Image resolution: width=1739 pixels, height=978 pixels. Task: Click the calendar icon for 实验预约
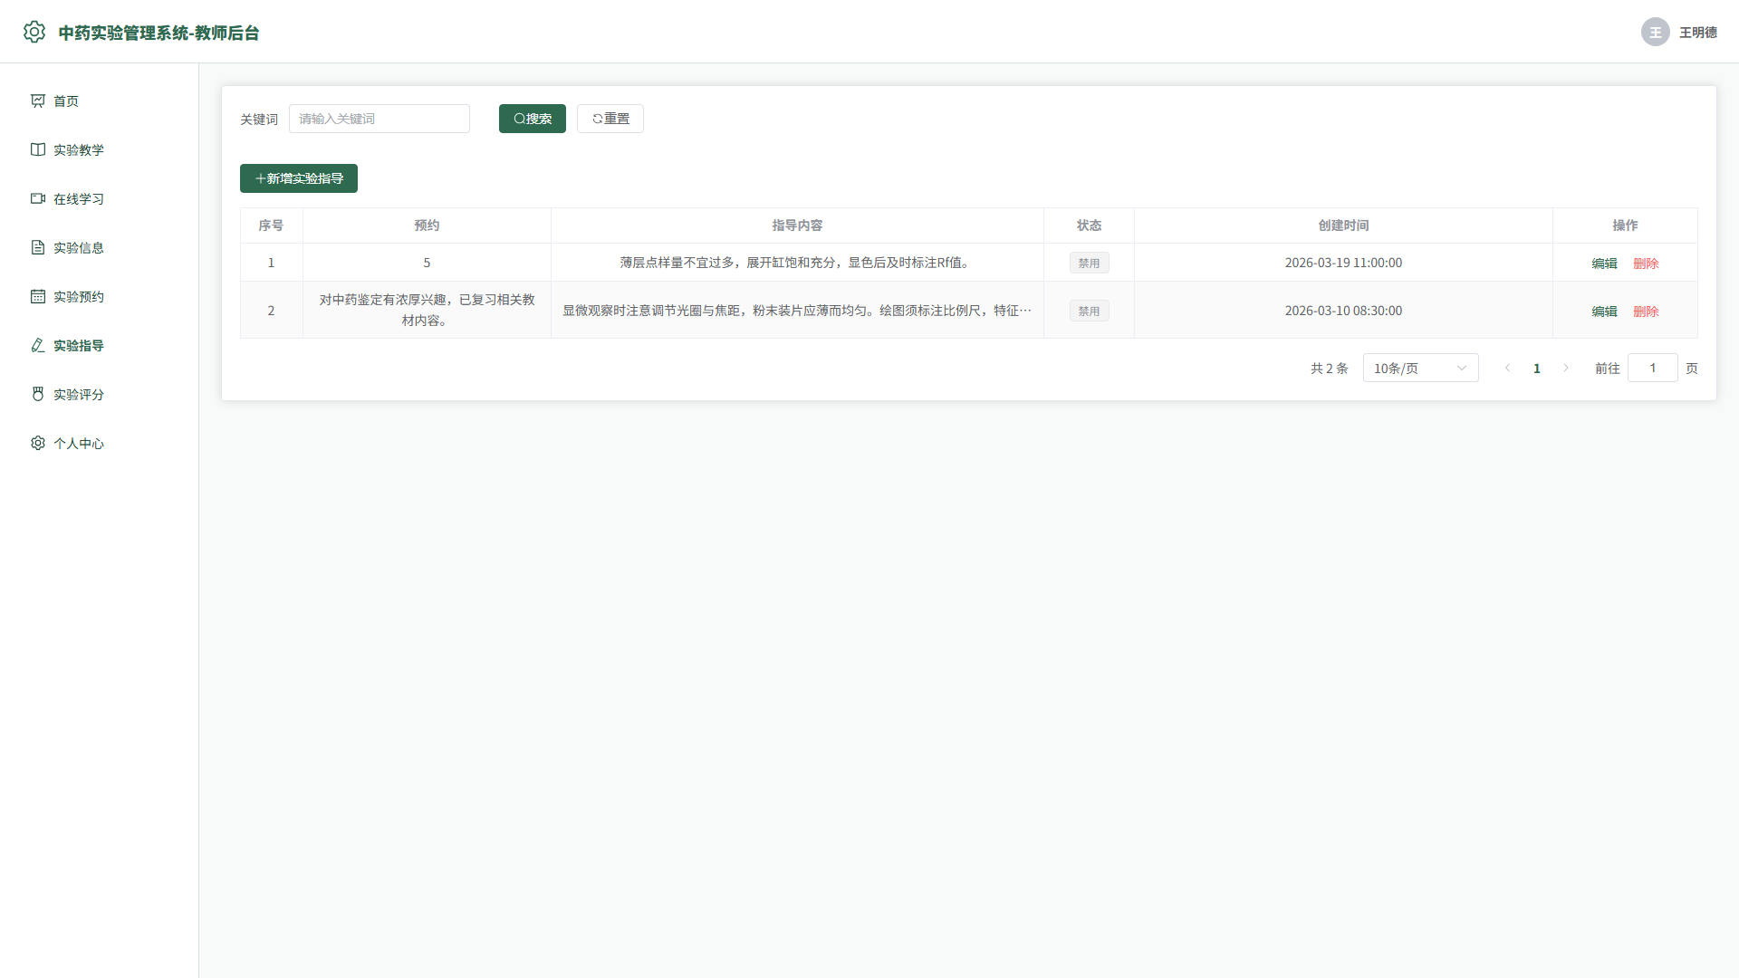click(38, 296)
